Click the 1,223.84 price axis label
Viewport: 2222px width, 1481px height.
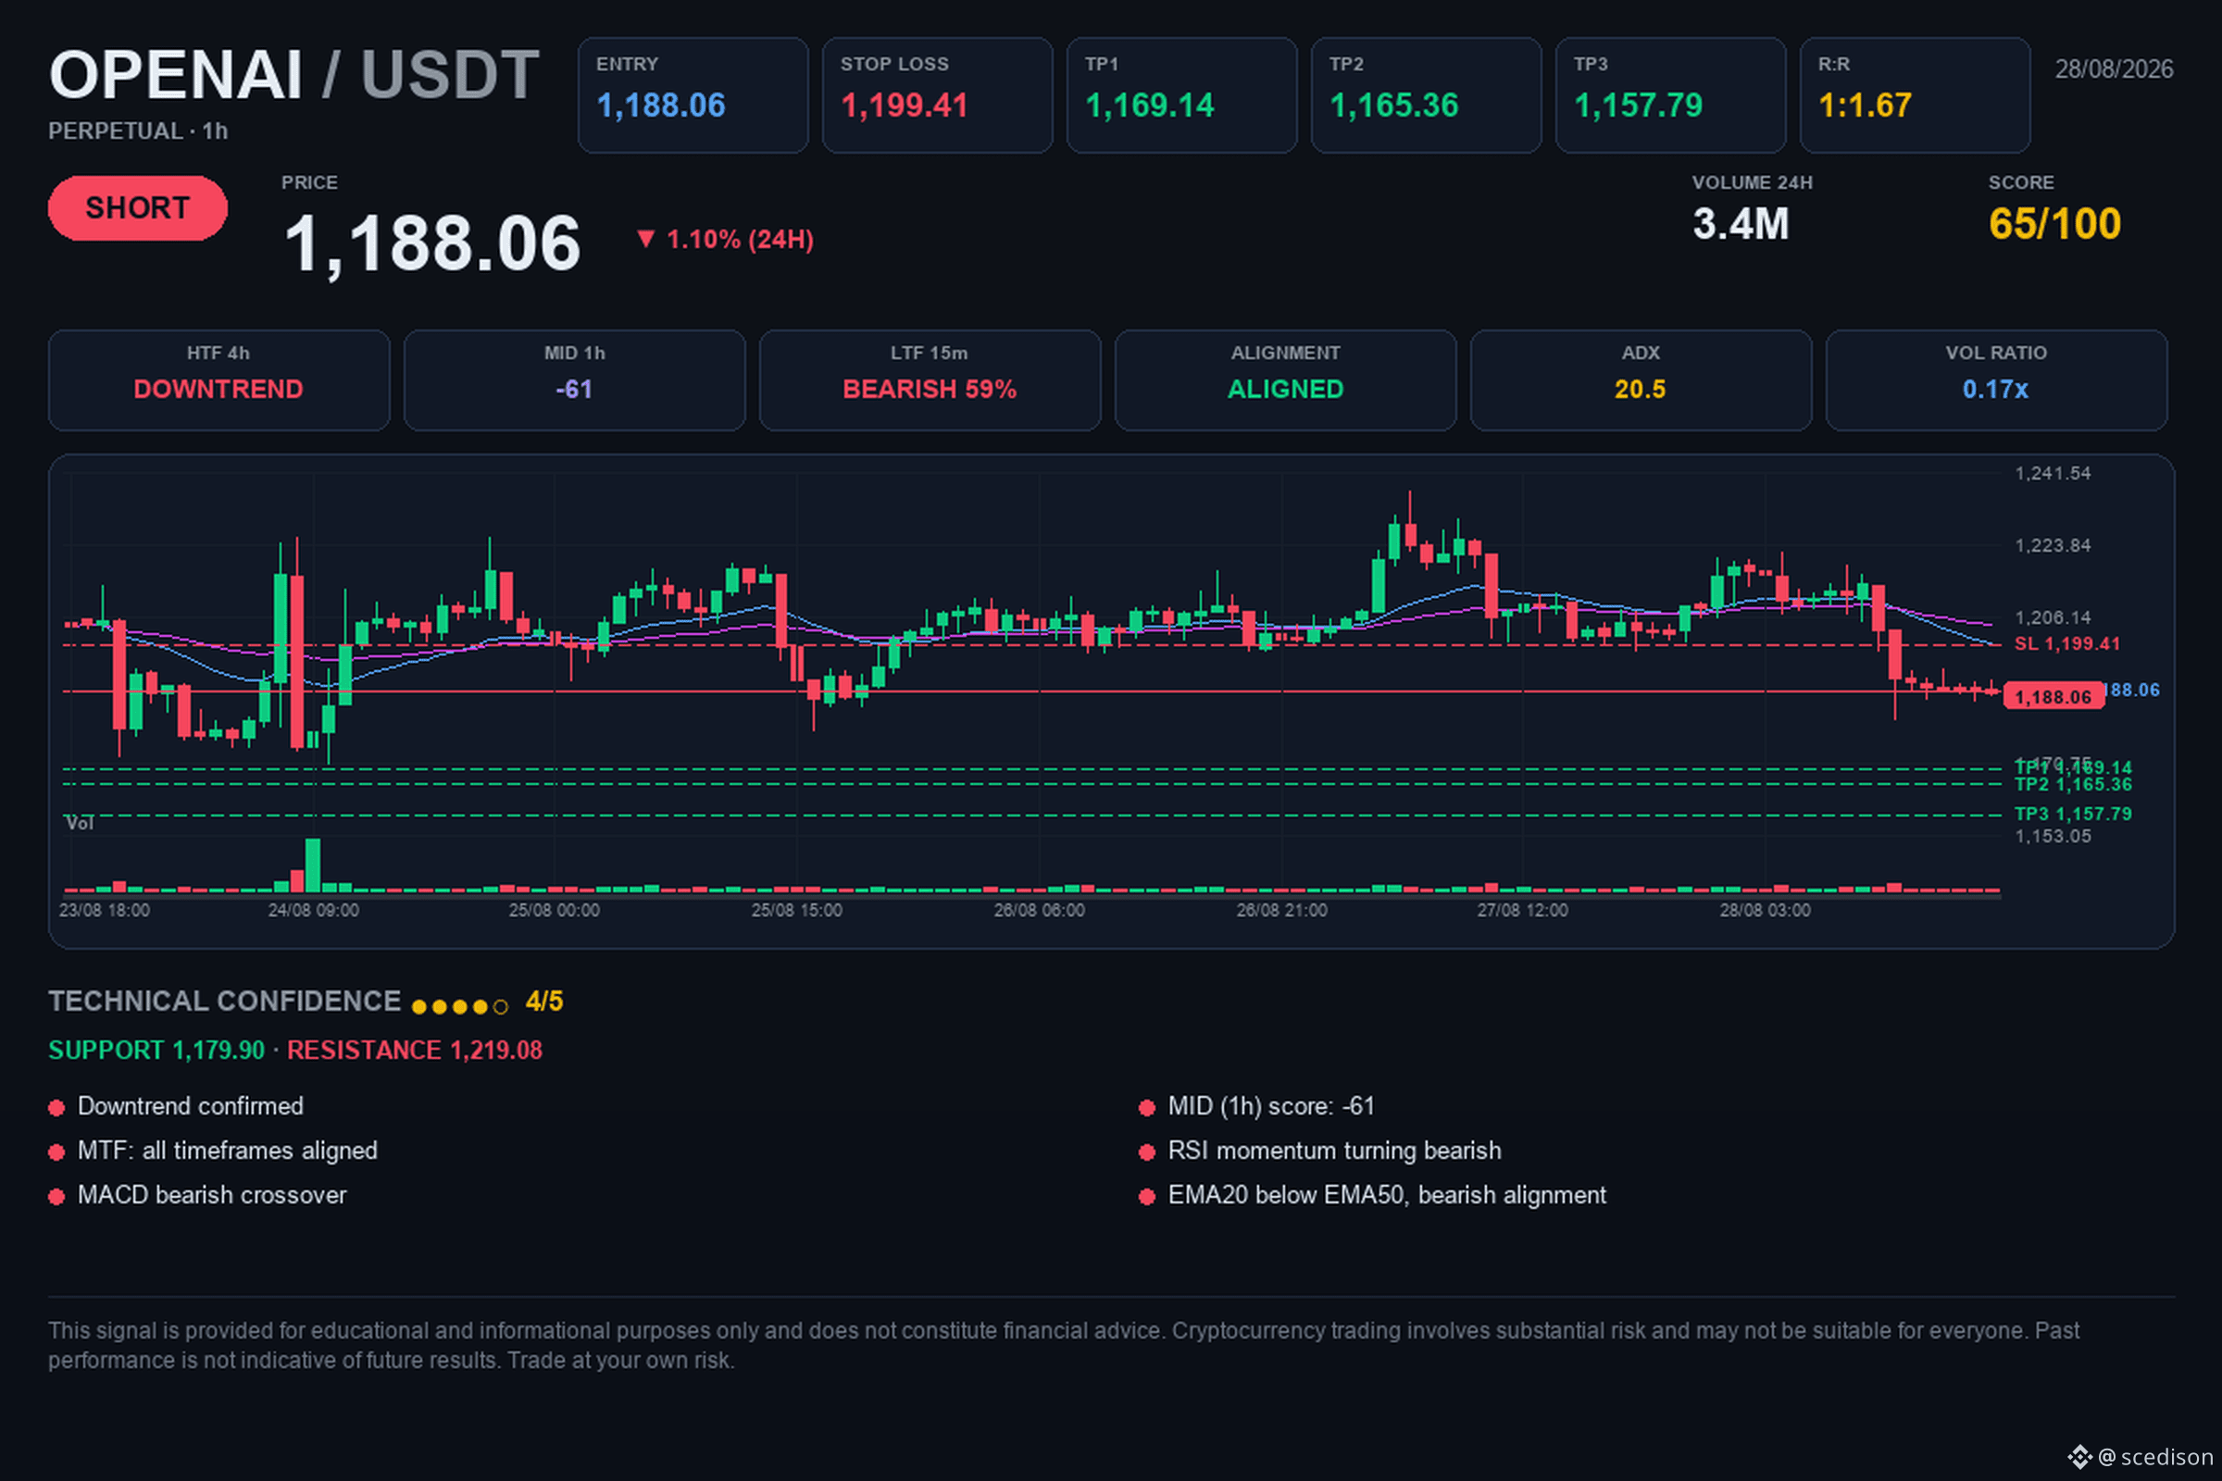click(2053, 546)
